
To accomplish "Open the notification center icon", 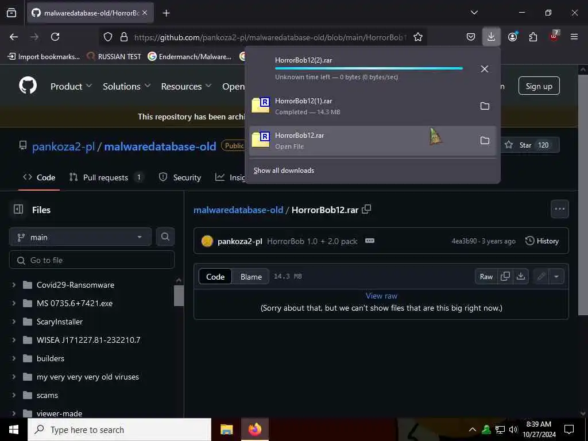I will 569,430.
